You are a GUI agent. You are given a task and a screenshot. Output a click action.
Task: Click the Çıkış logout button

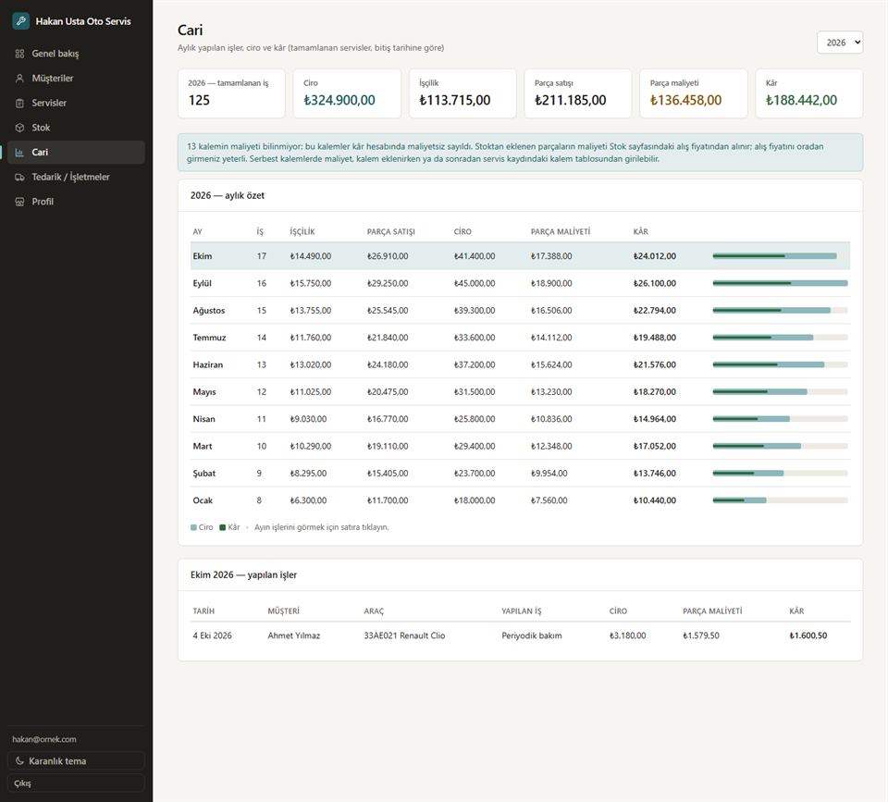coord(76,783)
